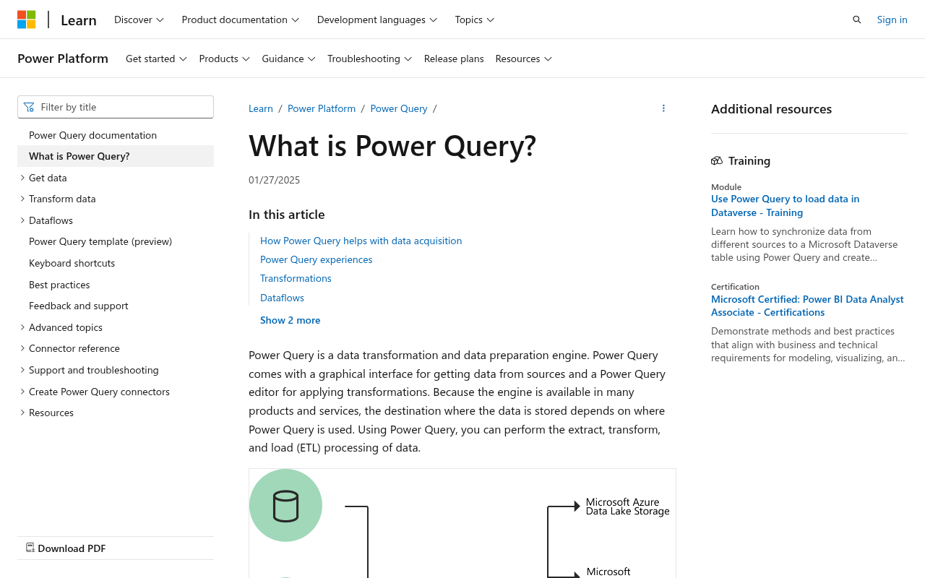This screenshot has height=578, width=925.
Task: Click the Microsoft logo
Action: click(x=27, y=19)
